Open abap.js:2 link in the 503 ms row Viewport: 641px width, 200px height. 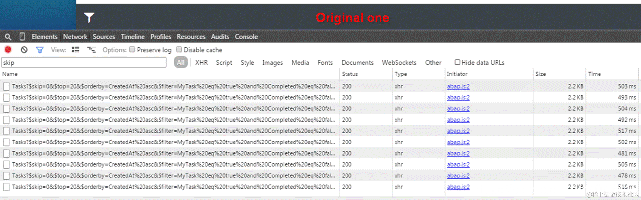(458, 86)
